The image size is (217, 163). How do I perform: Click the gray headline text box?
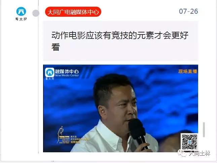pyautogui.click(x=120, y=41)
